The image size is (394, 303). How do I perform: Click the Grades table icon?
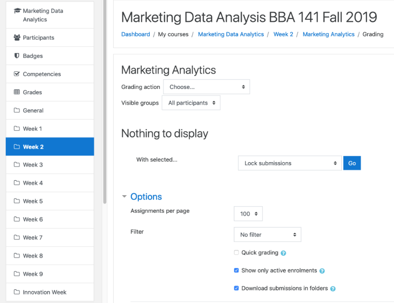(x=17, y=92)
